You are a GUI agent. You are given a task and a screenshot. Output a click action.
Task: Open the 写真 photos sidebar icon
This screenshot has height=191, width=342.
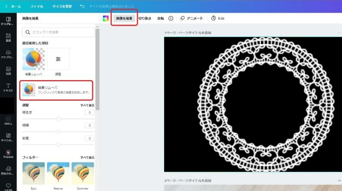(8, 71)
